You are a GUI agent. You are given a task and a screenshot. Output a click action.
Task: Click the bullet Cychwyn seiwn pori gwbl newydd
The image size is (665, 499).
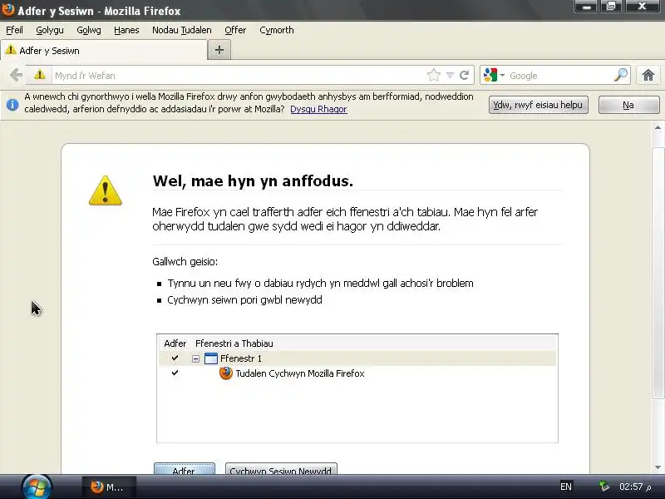[244, 300]
